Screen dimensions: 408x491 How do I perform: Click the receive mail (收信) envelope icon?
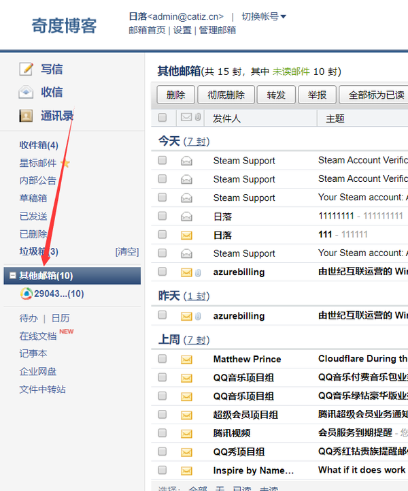(x=27, y=92)
